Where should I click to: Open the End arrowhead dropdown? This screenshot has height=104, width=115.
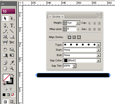point(99,55)
